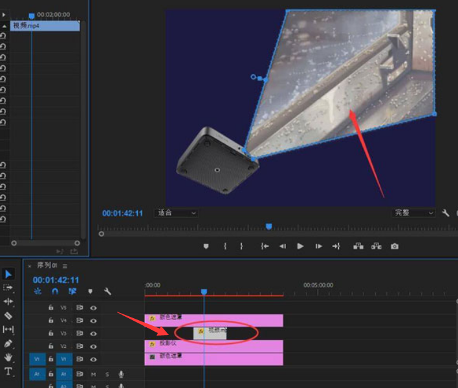
Task: Select the Ripple Edit tool
Action: click(8, 302)
